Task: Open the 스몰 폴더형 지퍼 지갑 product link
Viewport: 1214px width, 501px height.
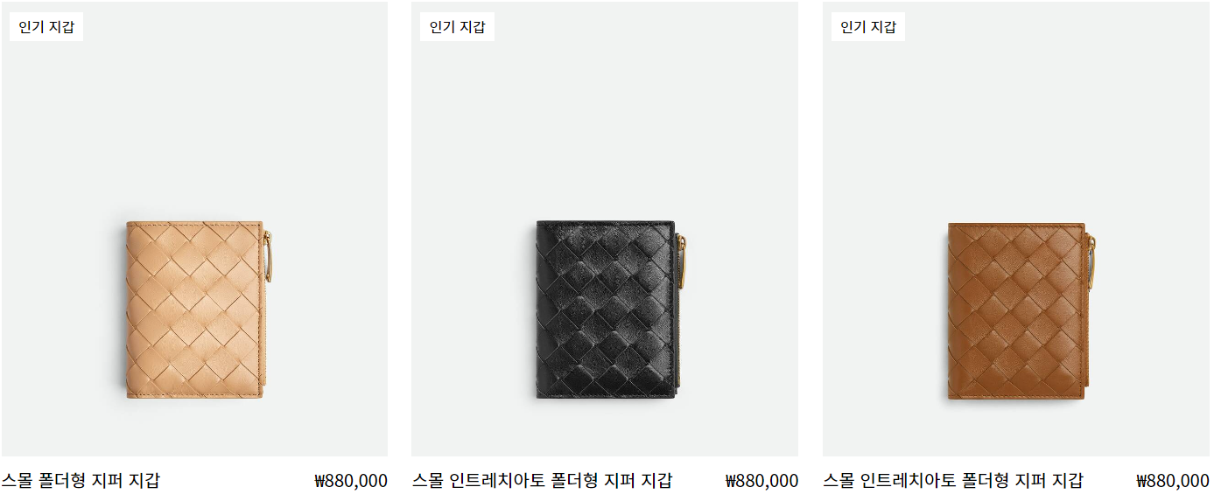Action: coord(81,480)
